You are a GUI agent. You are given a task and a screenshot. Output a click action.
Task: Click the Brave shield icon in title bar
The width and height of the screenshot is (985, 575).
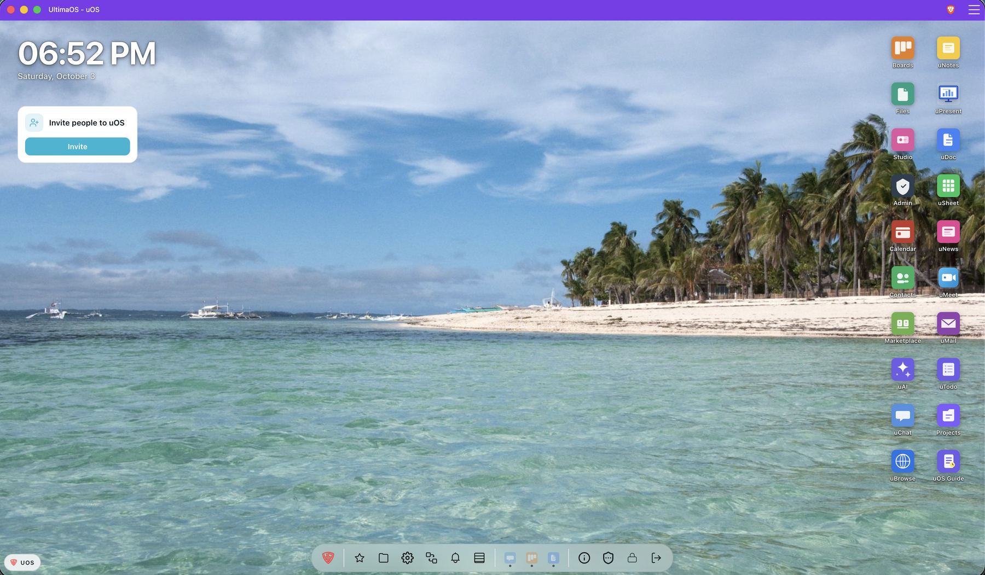click(x=951, y=10)
